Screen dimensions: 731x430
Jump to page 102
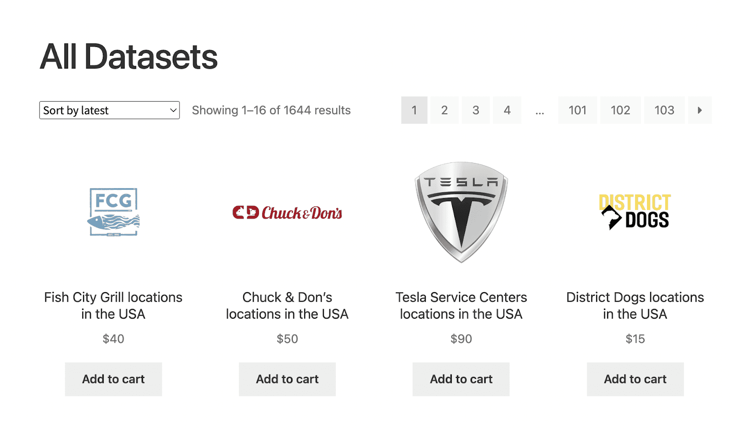(620, 110)
